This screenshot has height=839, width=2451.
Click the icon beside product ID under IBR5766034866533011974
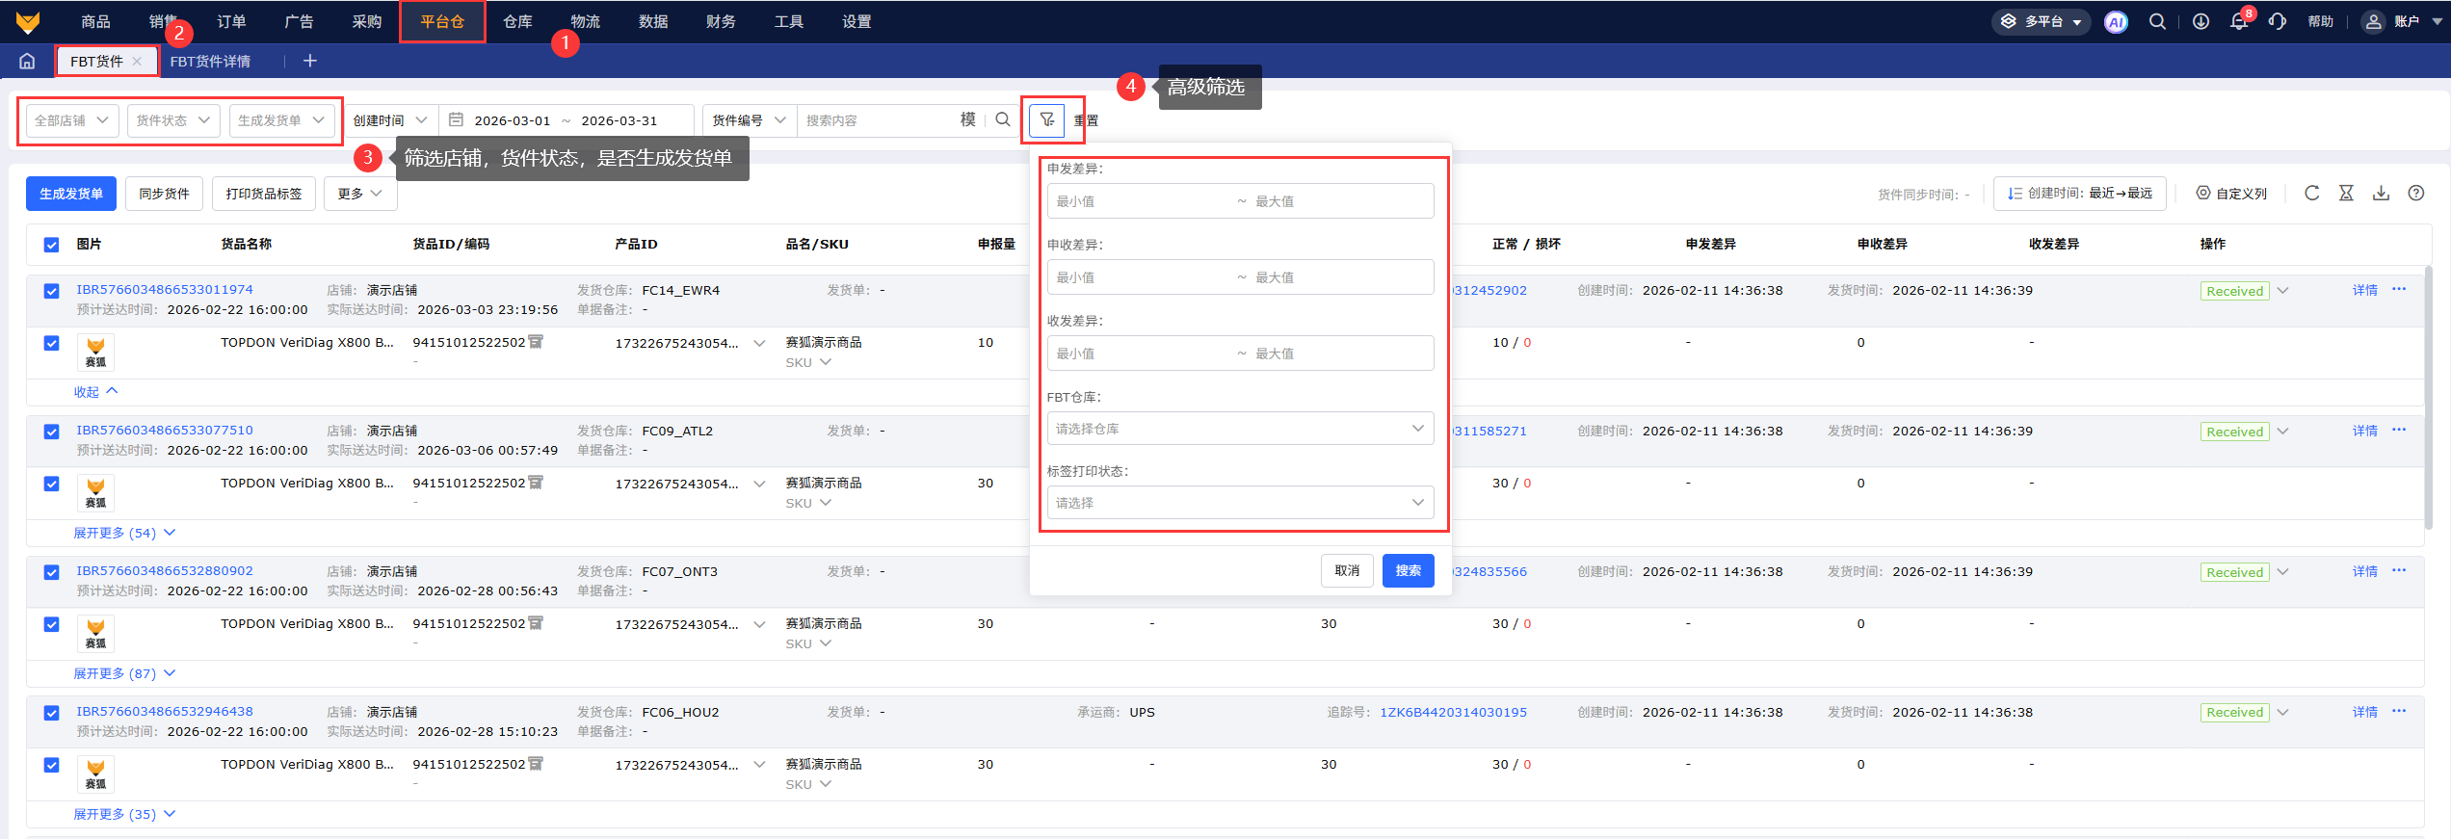(x=536, y=342)
